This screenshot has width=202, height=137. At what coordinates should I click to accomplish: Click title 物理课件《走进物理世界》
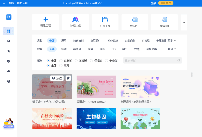coord(136,102)
